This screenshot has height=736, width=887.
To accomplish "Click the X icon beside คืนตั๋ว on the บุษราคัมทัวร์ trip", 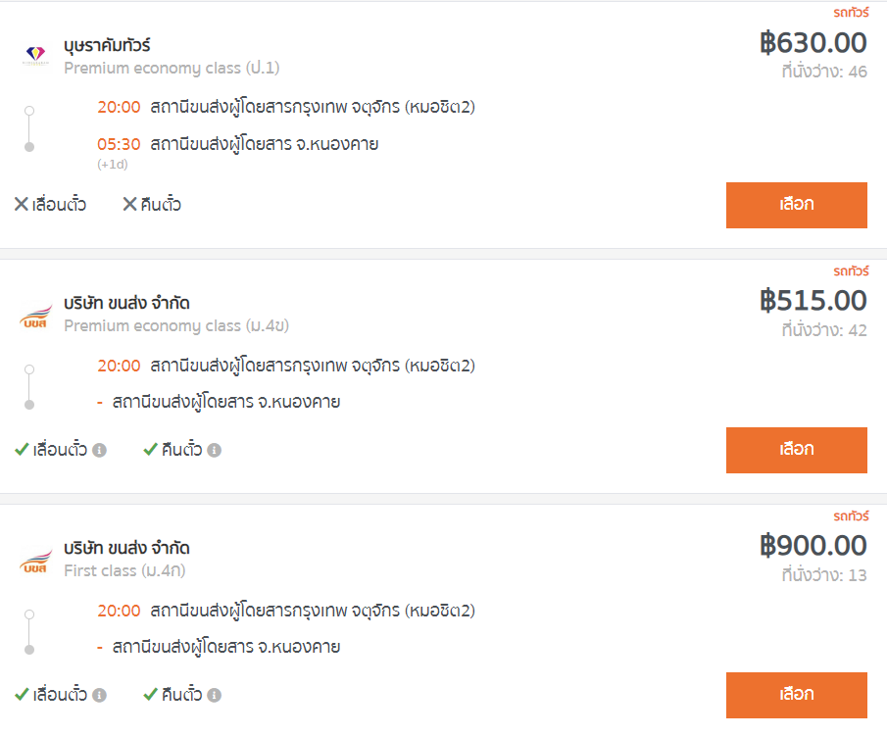I will (129, 205).
